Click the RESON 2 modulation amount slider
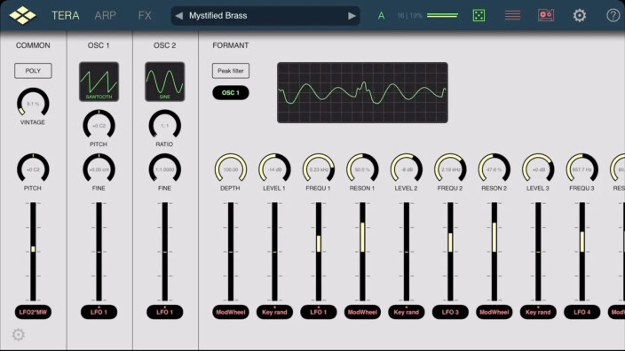The image size is (625, 351). click(x=494, y=252)
